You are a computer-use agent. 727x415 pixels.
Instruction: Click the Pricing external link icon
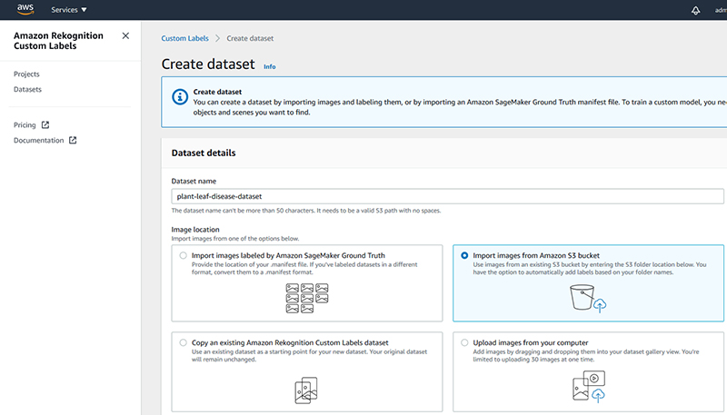point(45,124)
